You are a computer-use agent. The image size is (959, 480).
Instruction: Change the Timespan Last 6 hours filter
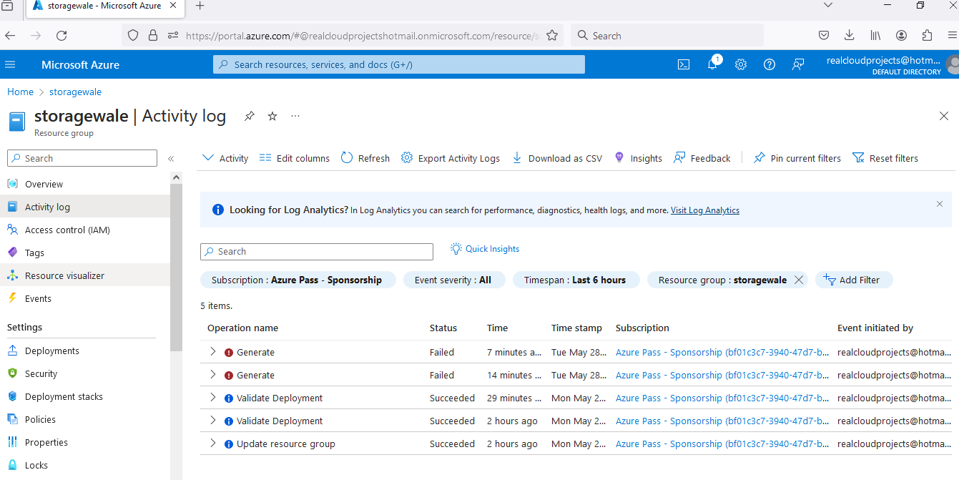click(574, 280)
